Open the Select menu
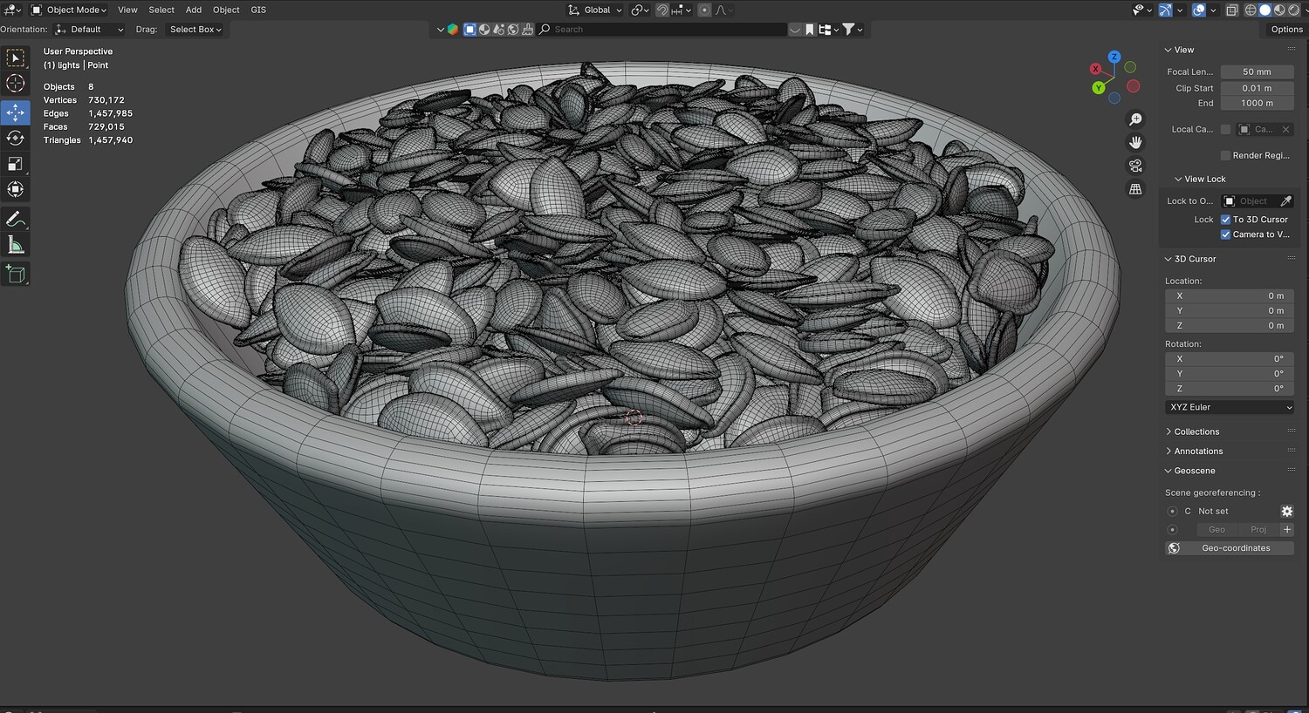Image resolution: width=1309 pixels, height=713 pixels. pos(161,10)
